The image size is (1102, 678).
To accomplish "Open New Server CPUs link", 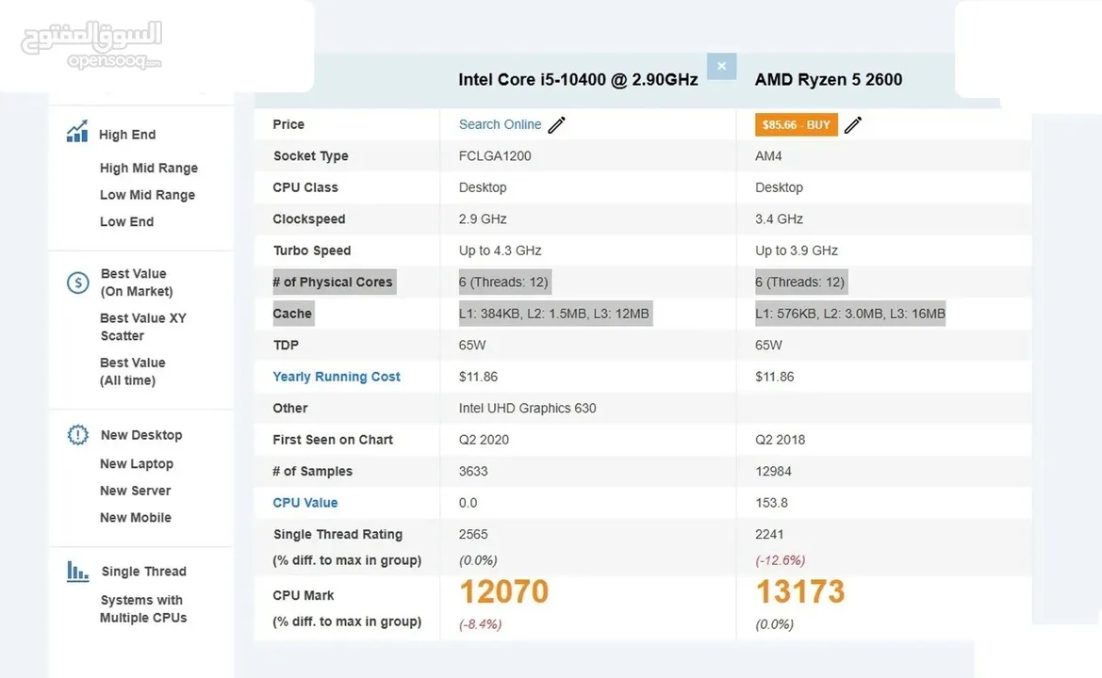I will point(135,491).
